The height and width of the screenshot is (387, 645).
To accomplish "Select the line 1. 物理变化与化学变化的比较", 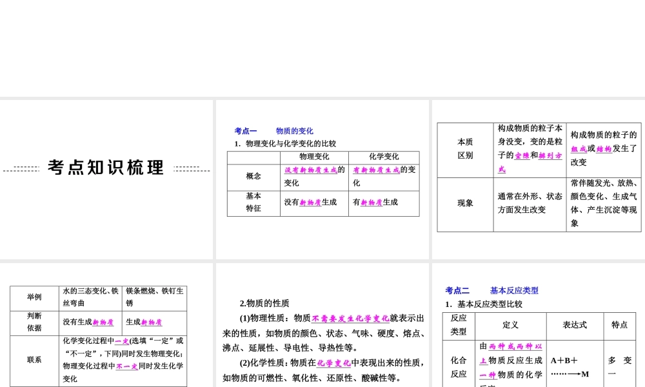I will point(285,144).
